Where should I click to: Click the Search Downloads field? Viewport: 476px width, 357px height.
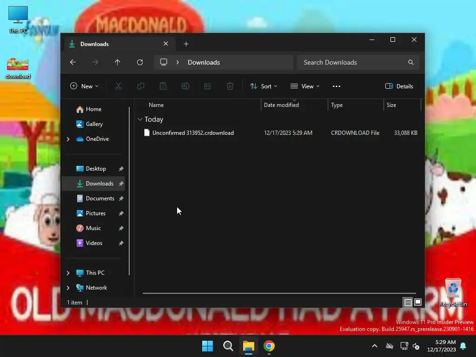(x=358, y=62)
